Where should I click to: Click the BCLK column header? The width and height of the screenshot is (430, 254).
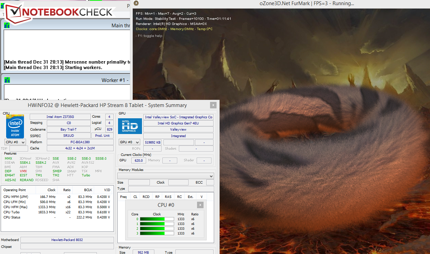83,190
